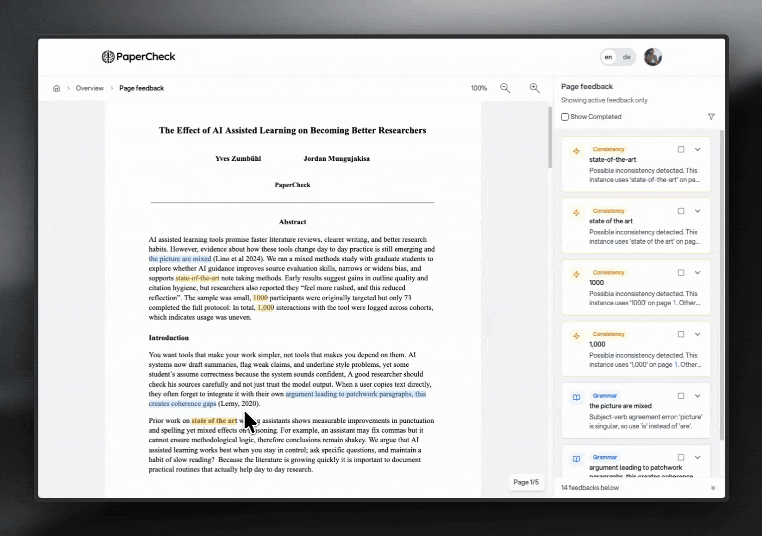The height and width of the screenshot is (536, 762).
Task: Click the feedback panel scrollbar thumb
Action: tap(722, 285)
